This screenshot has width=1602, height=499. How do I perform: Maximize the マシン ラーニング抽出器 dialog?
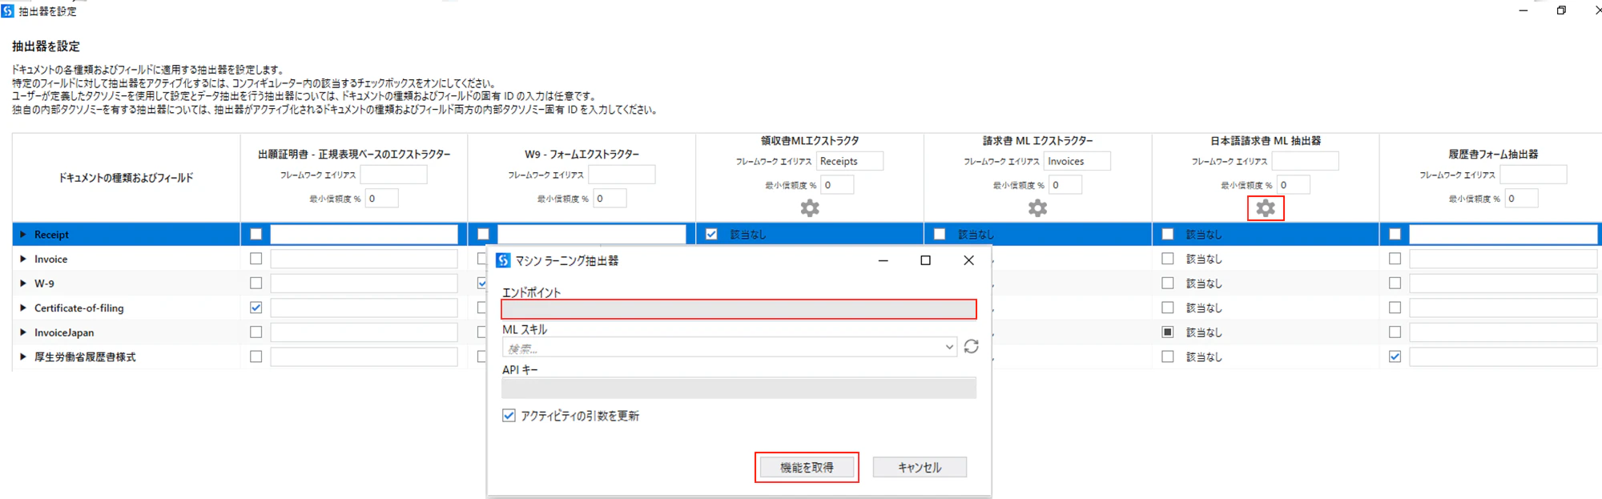[x=925, y=260]
